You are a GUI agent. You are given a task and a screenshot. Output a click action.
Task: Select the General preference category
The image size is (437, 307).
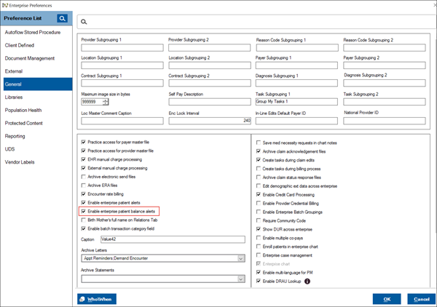pyautogui.click(x=38, y=84)
